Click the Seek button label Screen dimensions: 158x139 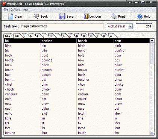(x=44, y=17)
